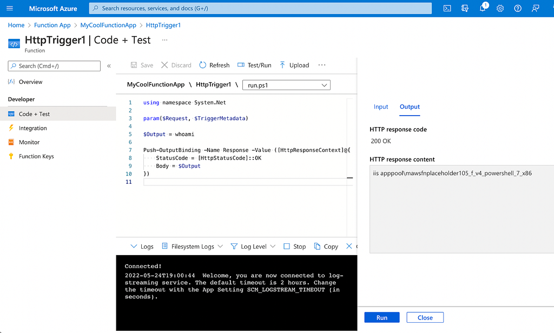Go to Function App breadcrumb
Viewport: 554px width, 333px height.
click(x=52, y=25)
